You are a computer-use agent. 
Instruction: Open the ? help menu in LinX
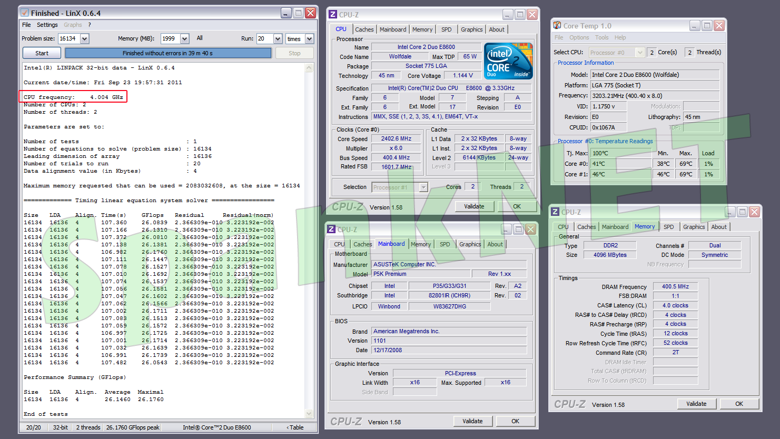point(90,25)
